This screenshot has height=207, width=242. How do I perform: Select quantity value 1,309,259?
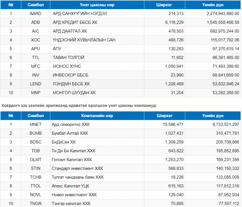coord(175,142)
